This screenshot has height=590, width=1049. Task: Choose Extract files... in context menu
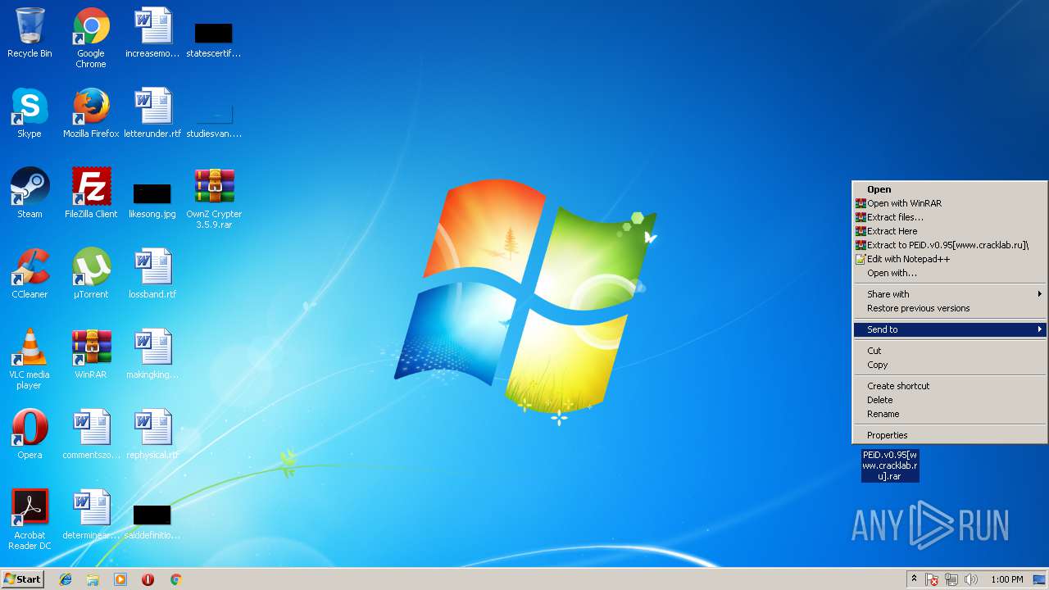[950, 217]
